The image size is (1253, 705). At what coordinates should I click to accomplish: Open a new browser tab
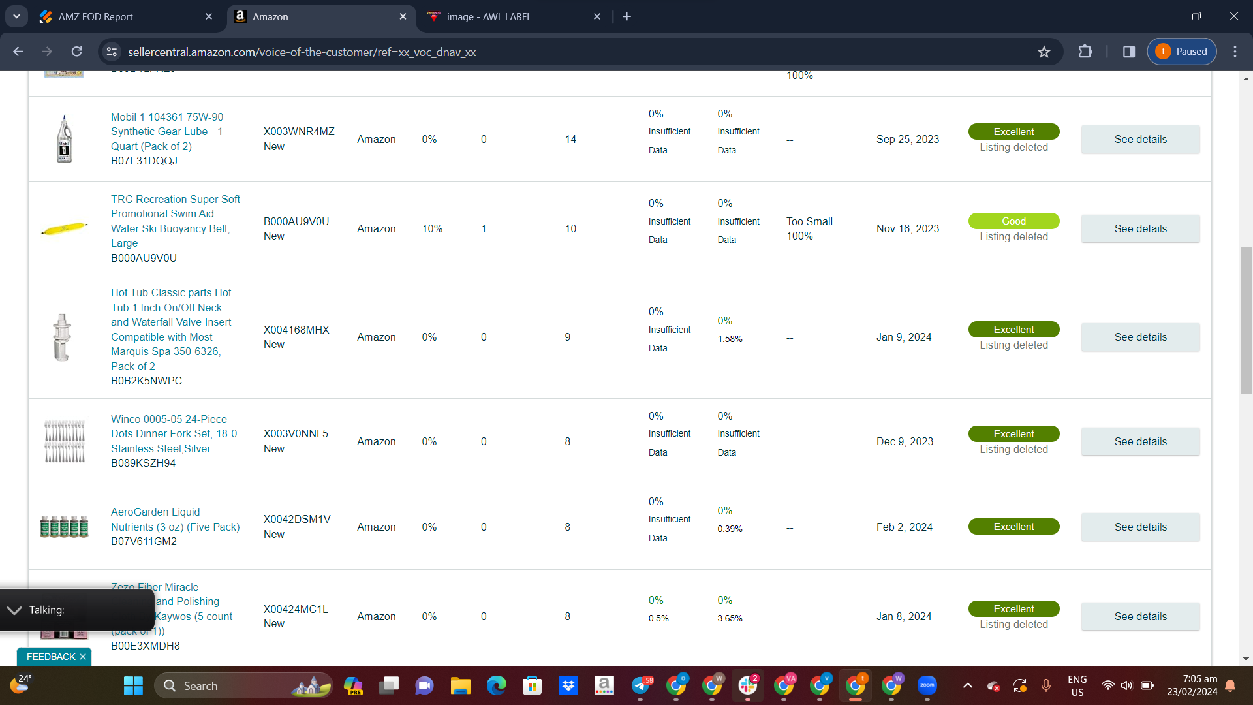click(x=626, y=16)
